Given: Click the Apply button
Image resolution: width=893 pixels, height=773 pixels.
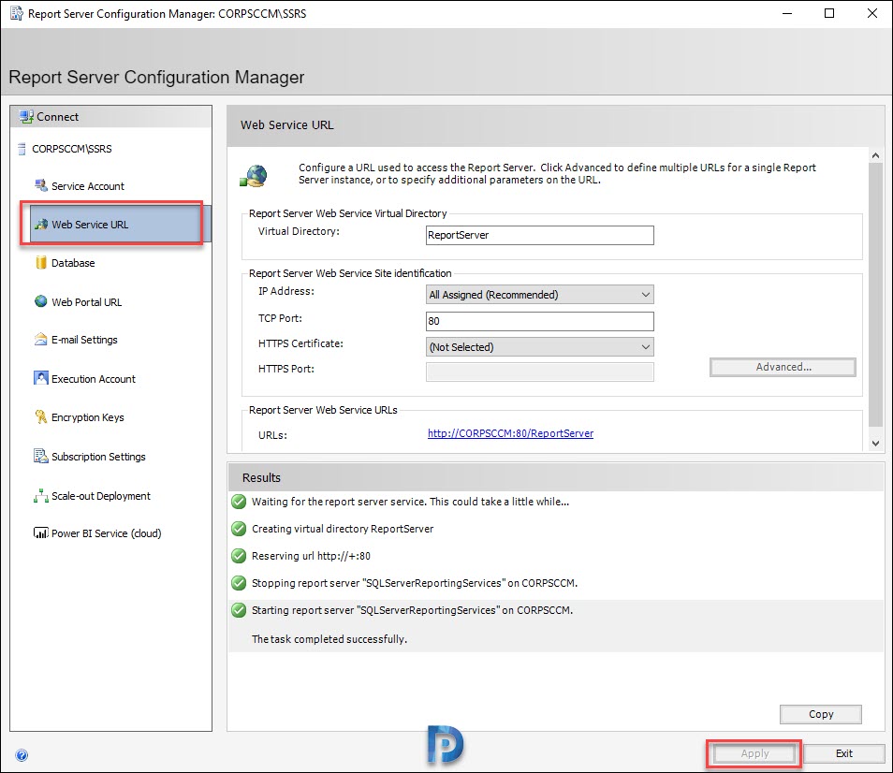Looking at the screenshot, I should pyautogui.click(x=754, y=753).
